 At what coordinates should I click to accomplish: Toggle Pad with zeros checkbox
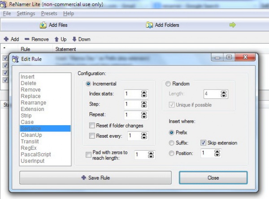(88, 155)
